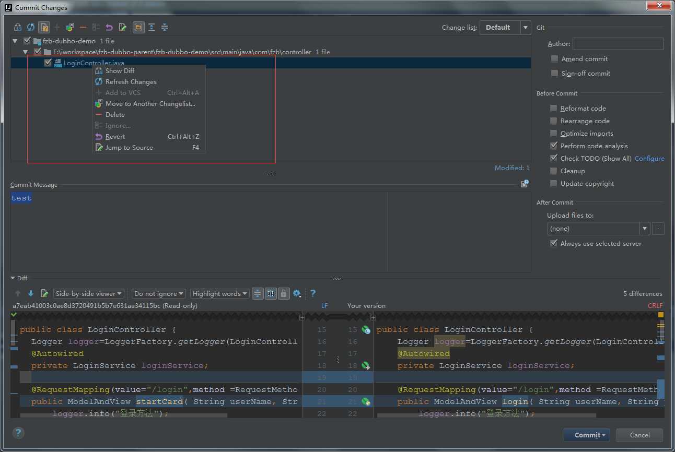Click the IntelliJ icon in the title bar

(x=8, y=7)
